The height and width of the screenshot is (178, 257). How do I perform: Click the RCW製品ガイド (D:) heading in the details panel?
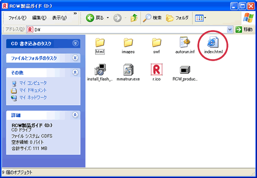coord(32,126)
